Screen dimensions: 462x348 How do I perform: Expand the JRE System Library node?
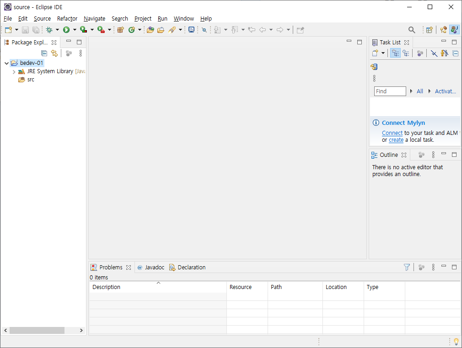pyautogui.click(x=14, y=72)
